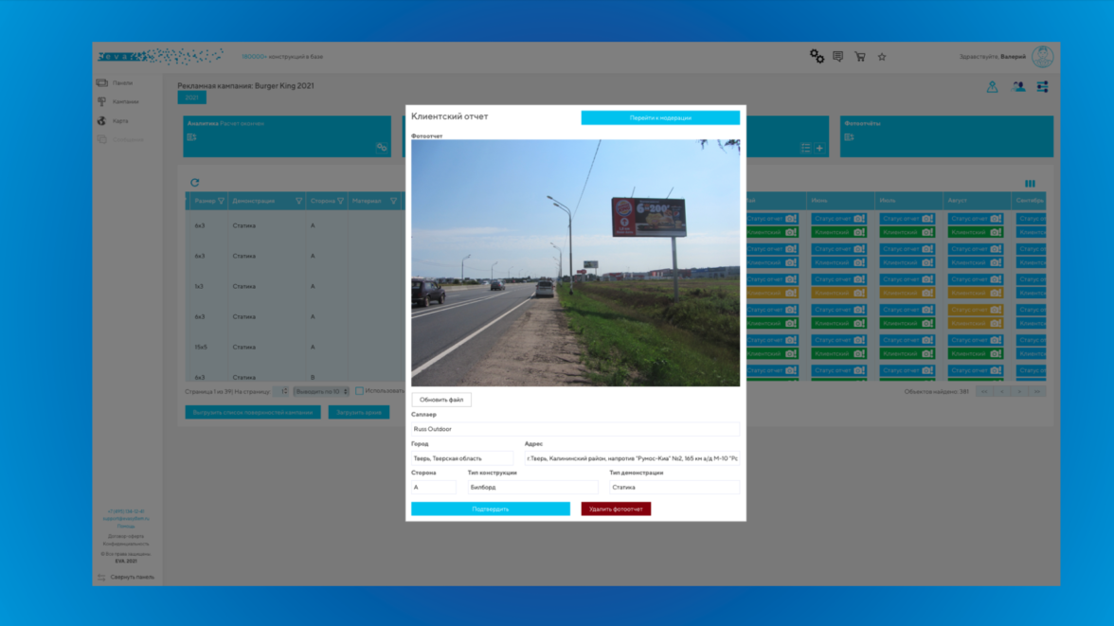Click the Саплаер field showing Russ Outdoor

click(576, 429)
